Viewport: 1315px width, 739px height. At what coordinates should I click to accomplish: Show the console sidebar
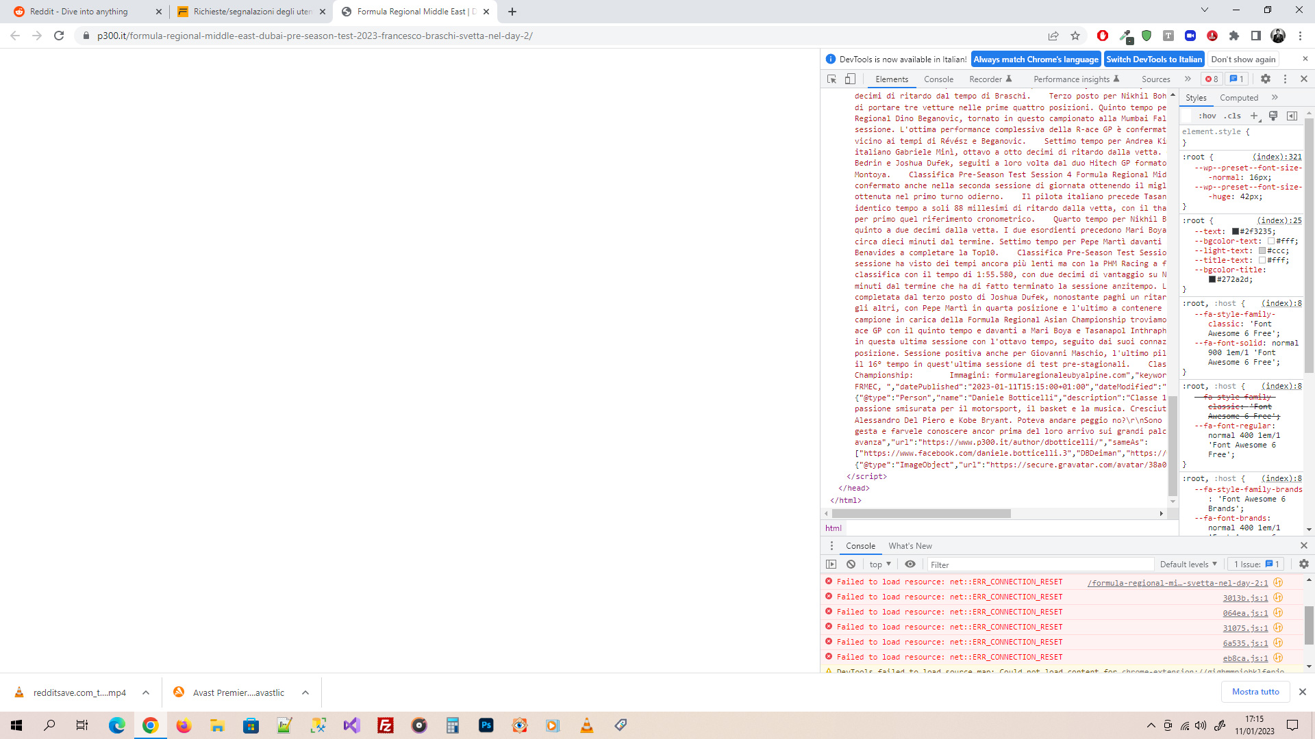coord(831,565)
